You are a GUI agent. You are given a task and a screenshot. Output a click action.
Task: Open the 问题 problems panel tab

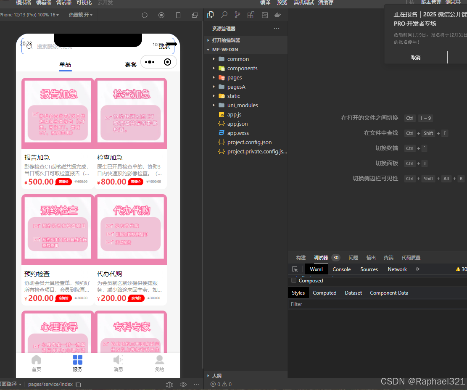pyautogui.click(x=353, y=258)
